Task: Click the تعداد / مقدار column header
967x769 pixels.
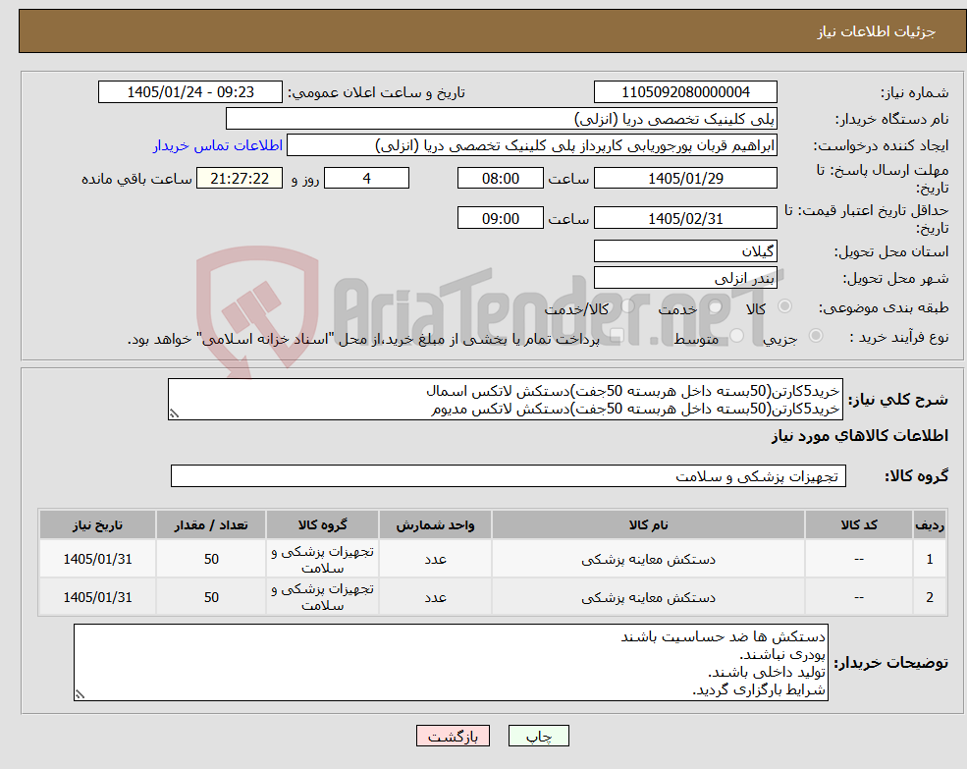Action: 211,524
